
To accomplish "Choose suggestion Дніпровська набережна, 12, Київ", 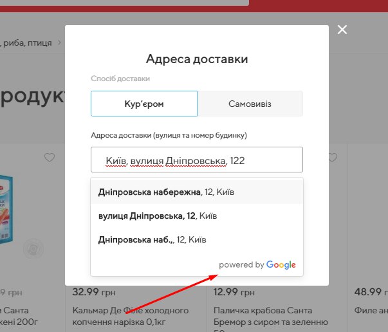I will click(x=197, y=192).
